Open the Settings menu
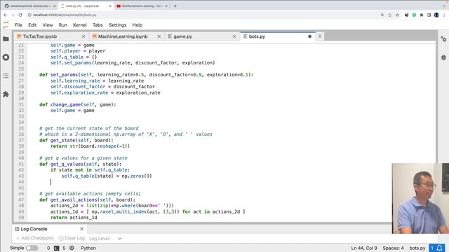 click(x=117, y=25)
